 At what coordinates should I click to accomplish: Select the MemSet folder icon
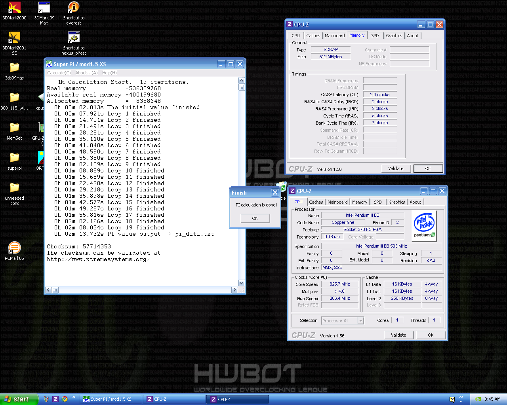pyautogui.click(x=15, y=131)
